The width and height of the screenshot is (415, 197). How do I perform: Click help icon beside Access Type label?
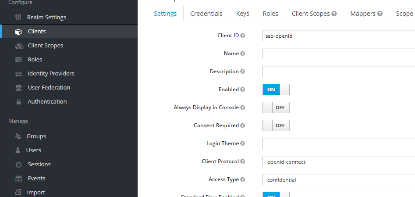pos(243,179)
